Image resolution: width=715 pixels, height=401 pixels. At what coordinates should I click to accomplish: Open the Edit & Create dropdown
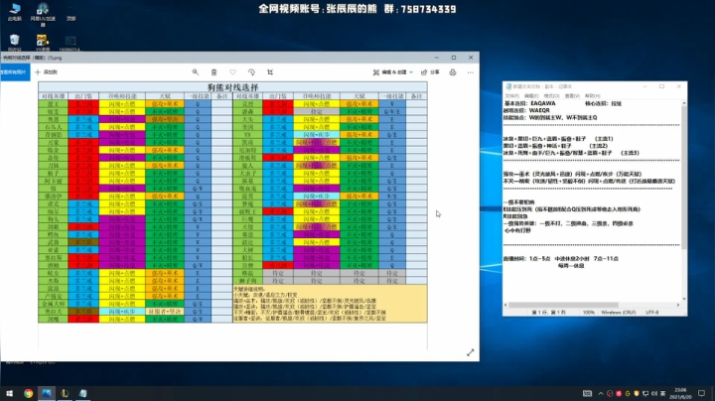pyautogui.click(x=392, y=72)
